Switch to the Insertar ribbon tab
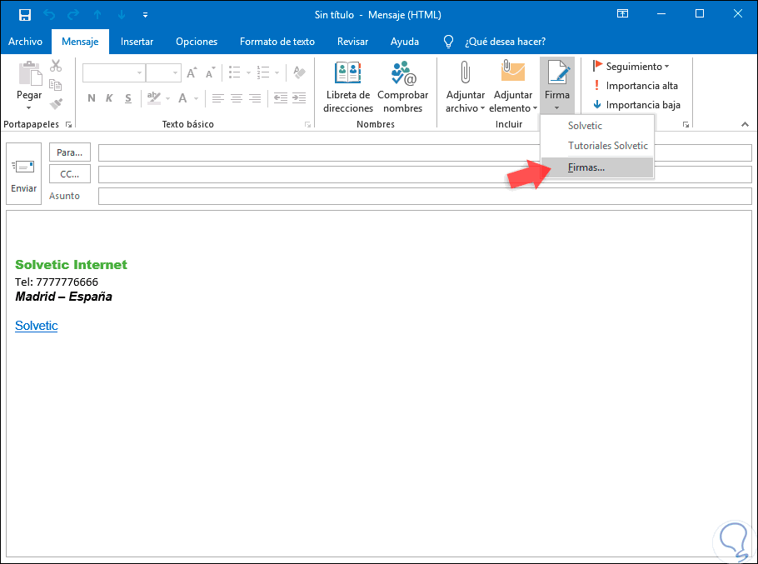 (x=137, y=42)
